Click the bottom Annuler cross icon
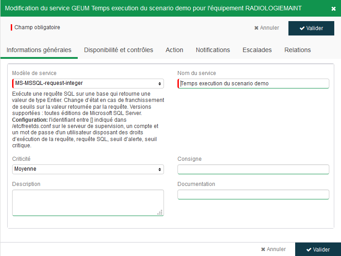The image size is (341, 256). pyautogui.click(x=263, y=249)
